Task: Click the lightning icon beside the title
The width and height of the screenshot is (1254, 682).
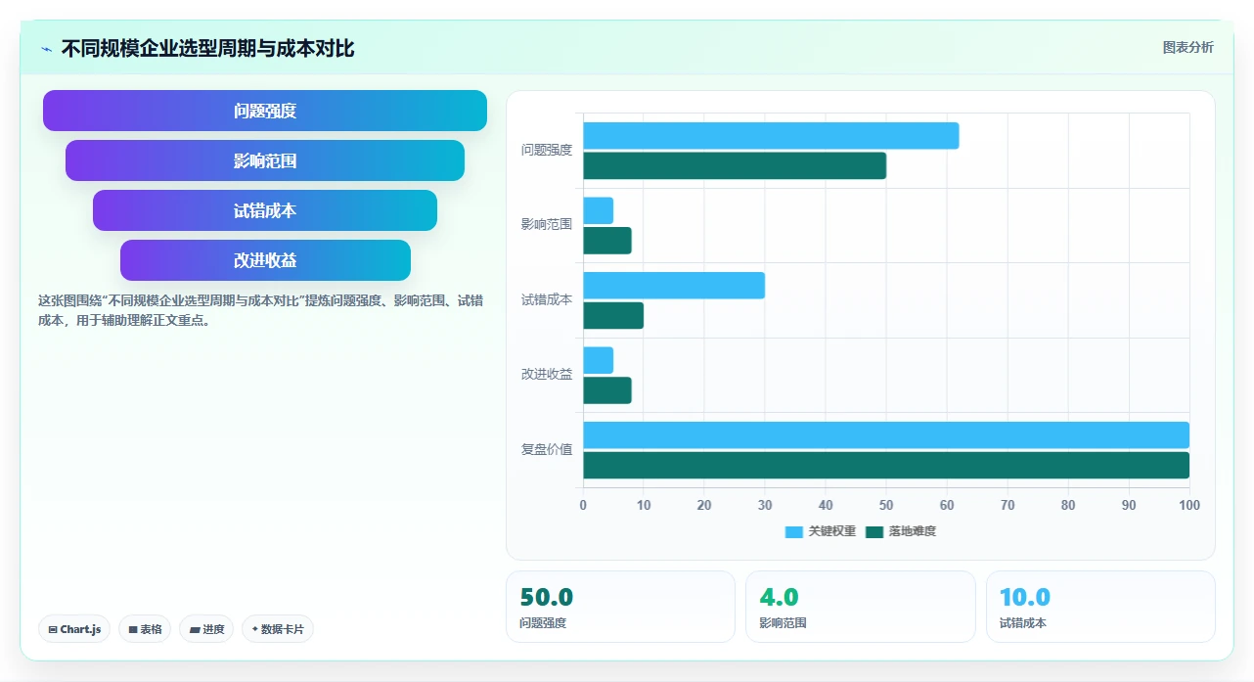Action: (x=46, y=49)
